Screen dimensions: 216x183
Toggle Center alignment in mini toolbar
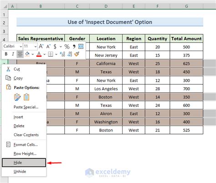pyautogui.click(x=20, y=54)
